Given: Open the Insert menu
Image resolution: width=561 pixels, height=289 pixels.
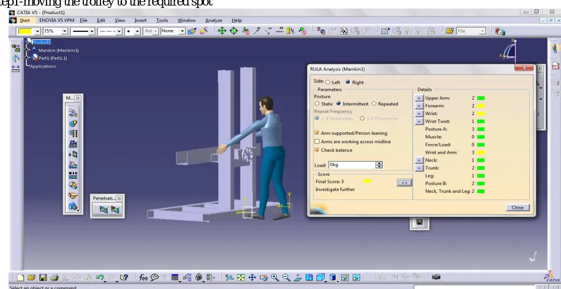Looking at the screenshot, I should click(x=140, y=20).
